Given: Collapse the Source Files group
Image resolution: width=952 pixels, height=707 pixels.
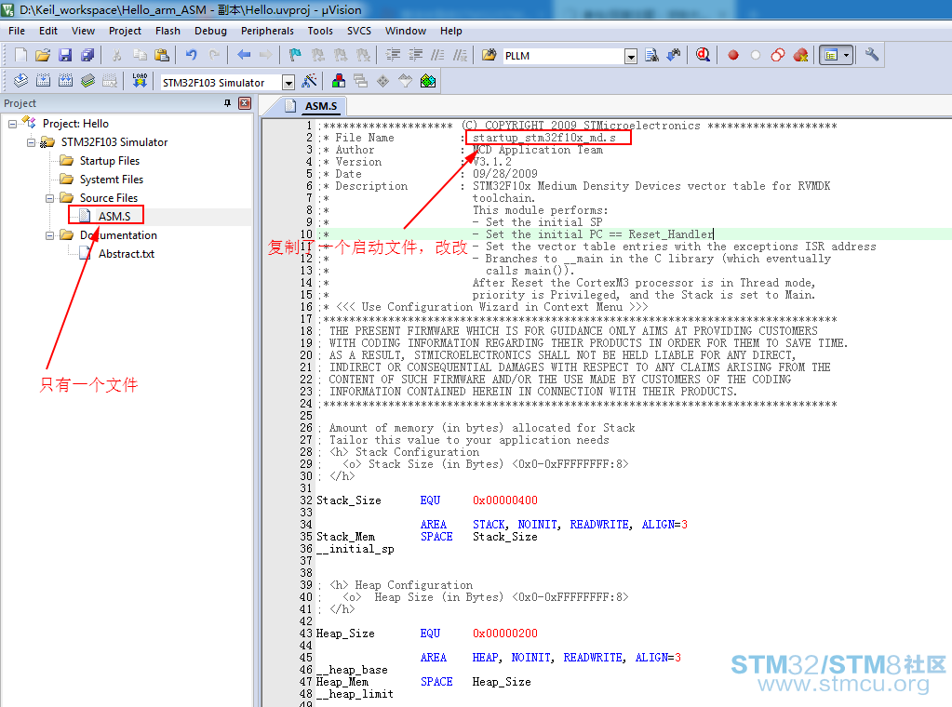Looking at the screenshot, I should [49, 198].
